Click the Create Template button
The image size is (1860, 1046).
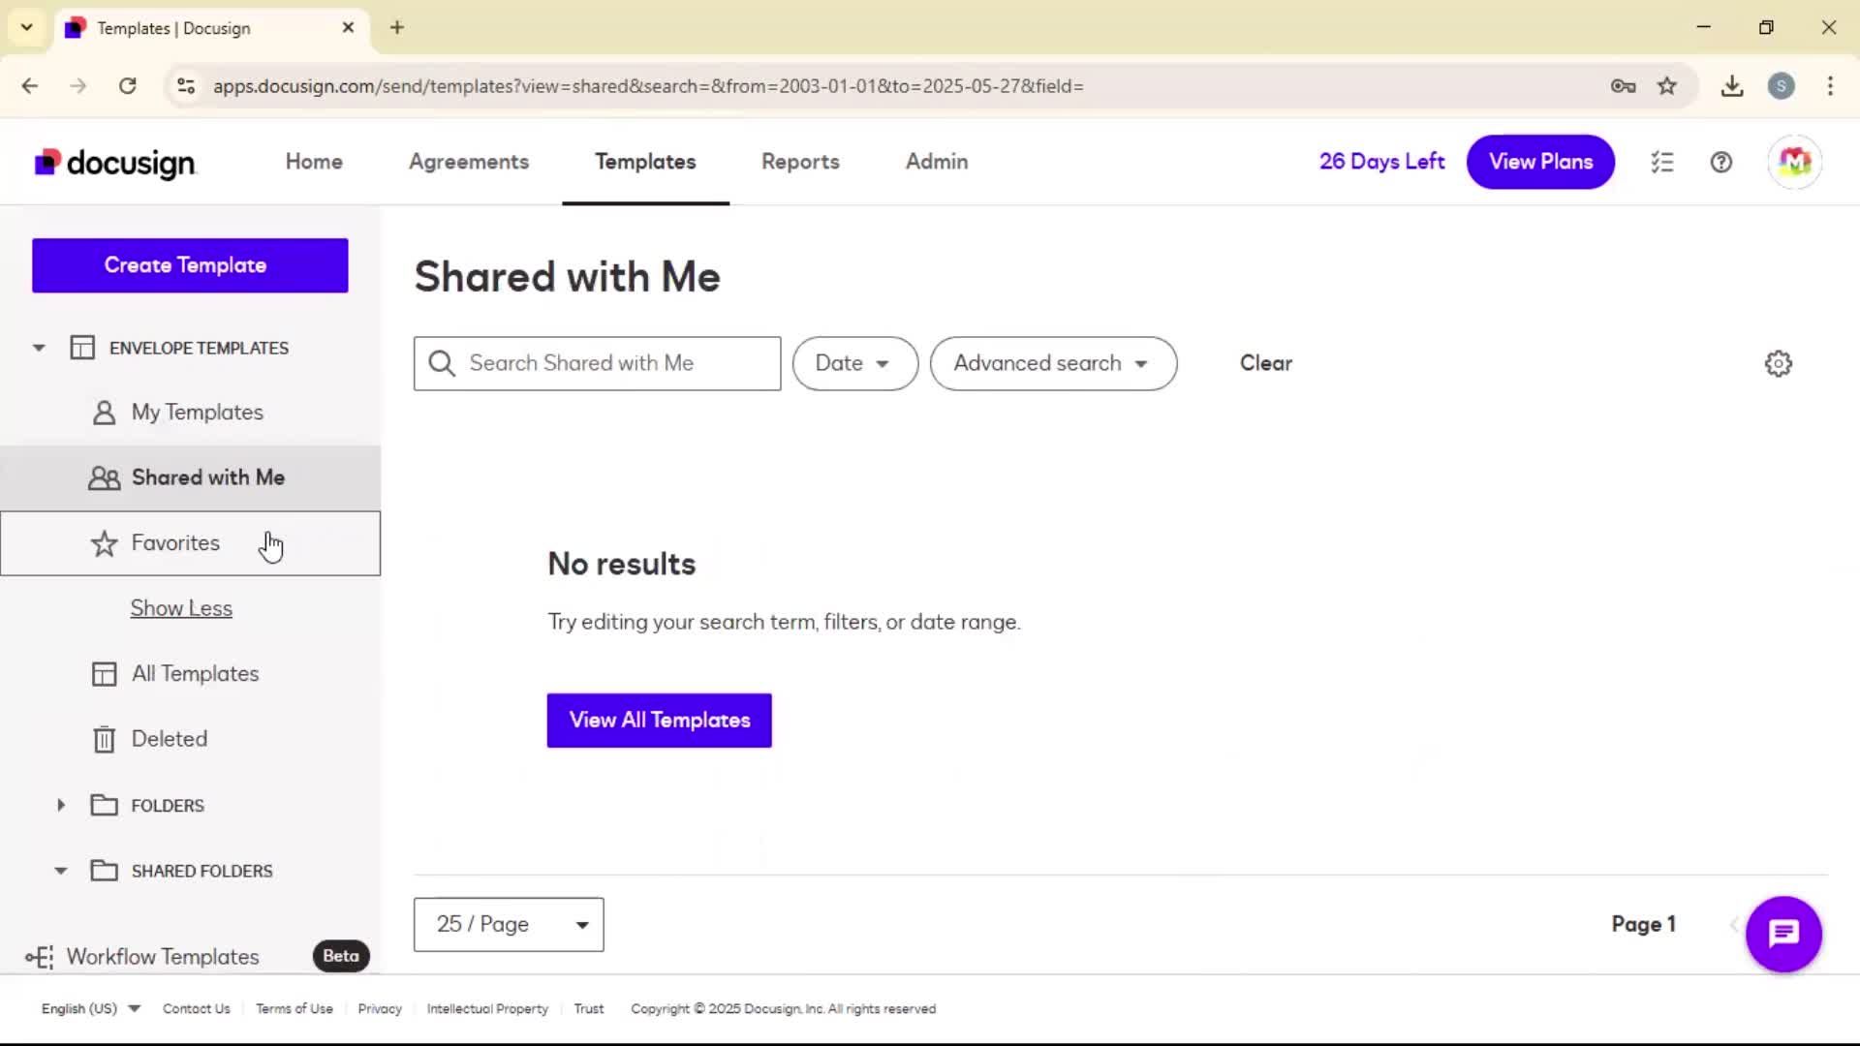coord(190,265)
